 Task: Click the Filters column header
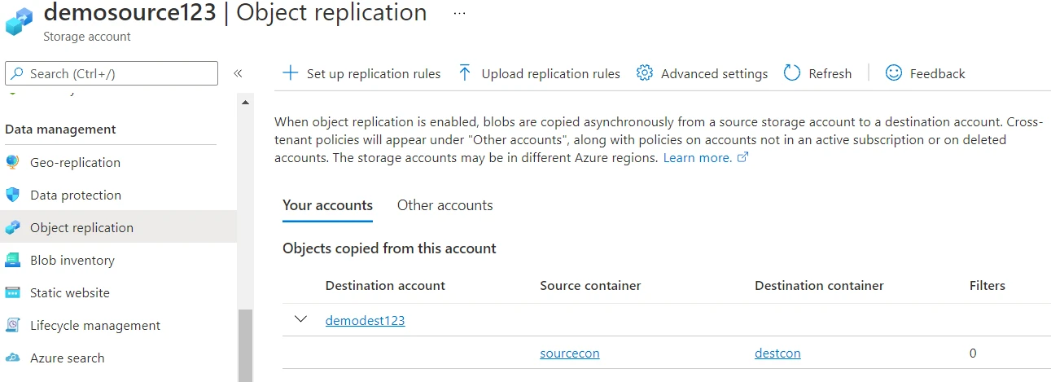pos(988,286)
